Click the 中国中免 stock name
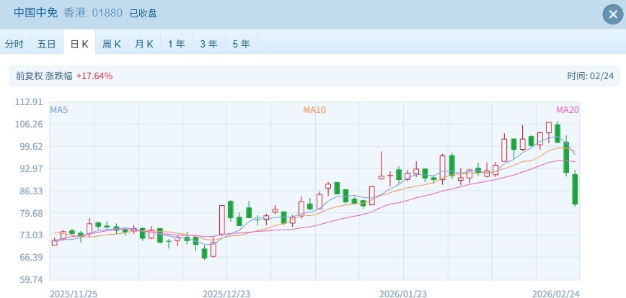 [36, 12]
